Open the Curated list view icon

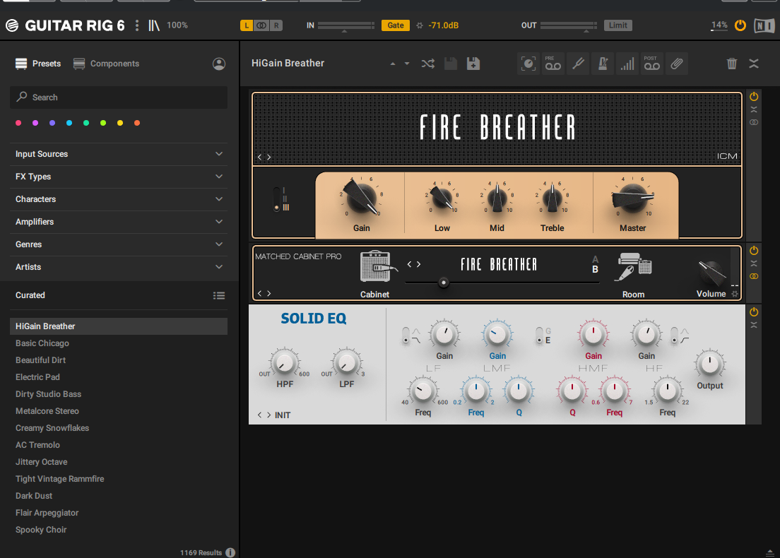click(x=219, y=295)
